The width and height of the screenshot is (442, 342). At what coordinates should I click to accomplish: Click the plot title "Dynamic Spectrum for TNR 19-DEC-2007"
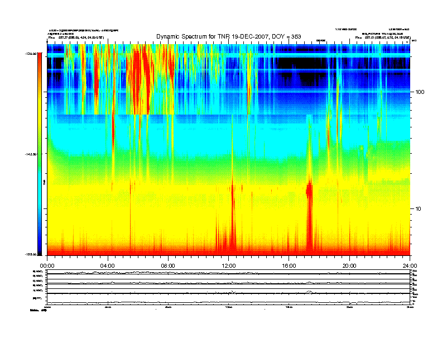click(x=214, y=36)
